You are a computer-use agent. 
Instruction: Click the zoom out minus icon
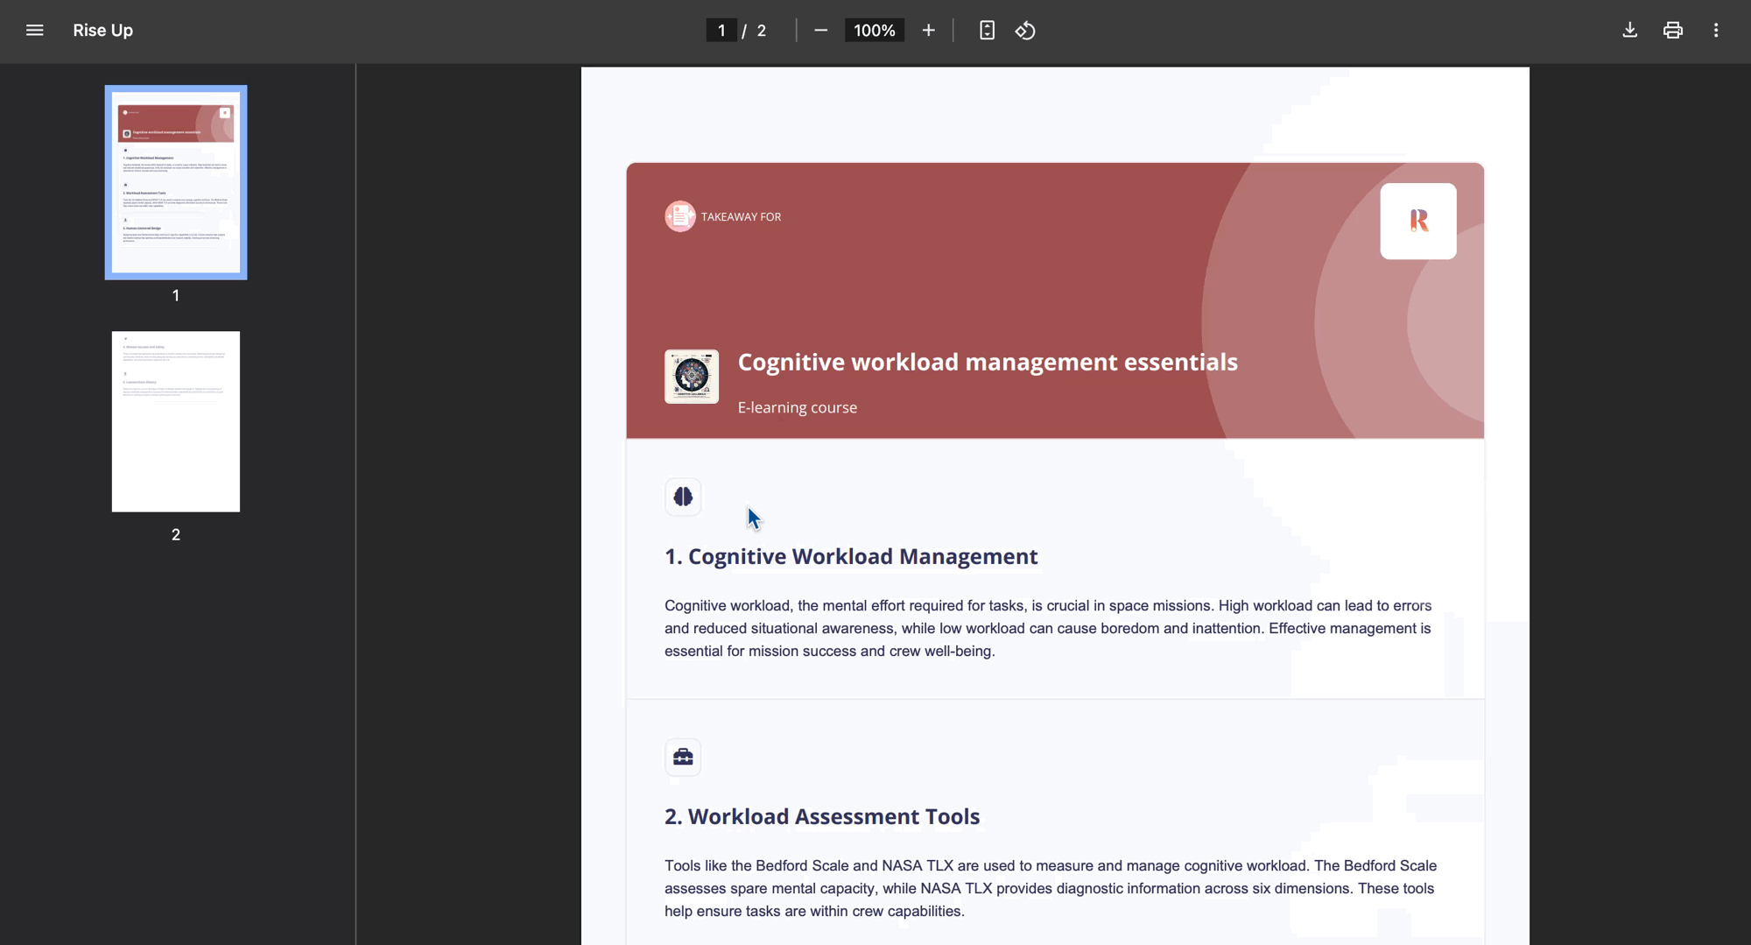[x=820, y=31]
